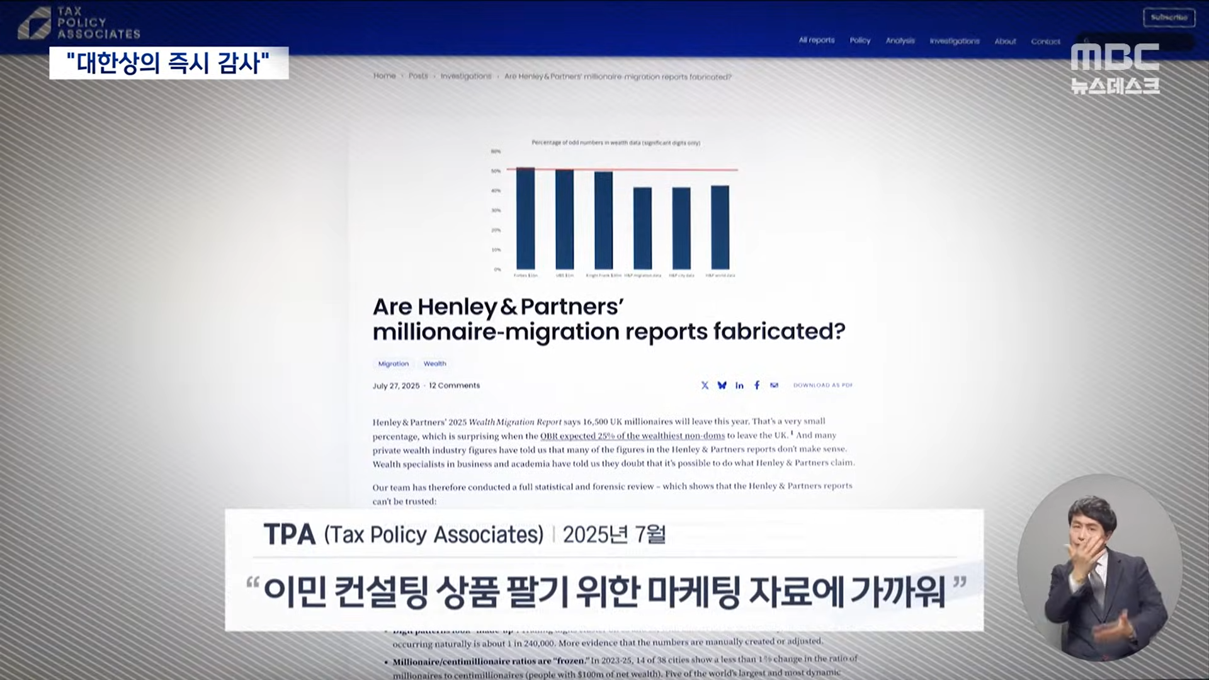
Task: Open the About page
Action: coord(1005,42)
